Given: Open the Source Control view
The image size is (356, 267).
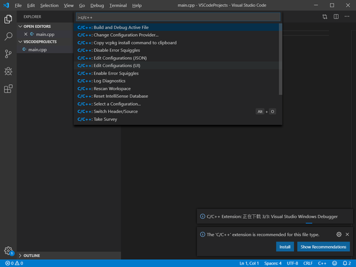Looking at the screenshot, I should pos(8,54).
